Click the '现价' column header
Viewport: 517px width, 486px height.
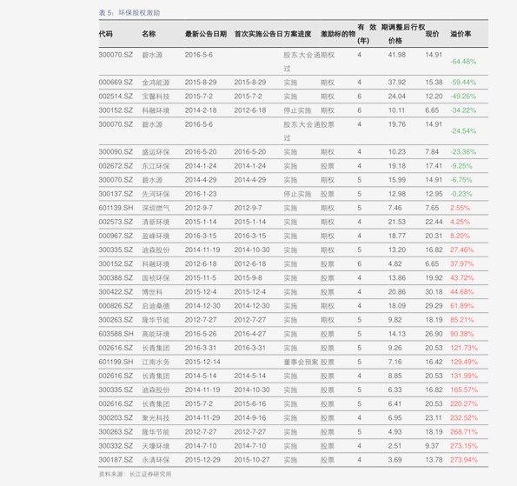(432, 34)
